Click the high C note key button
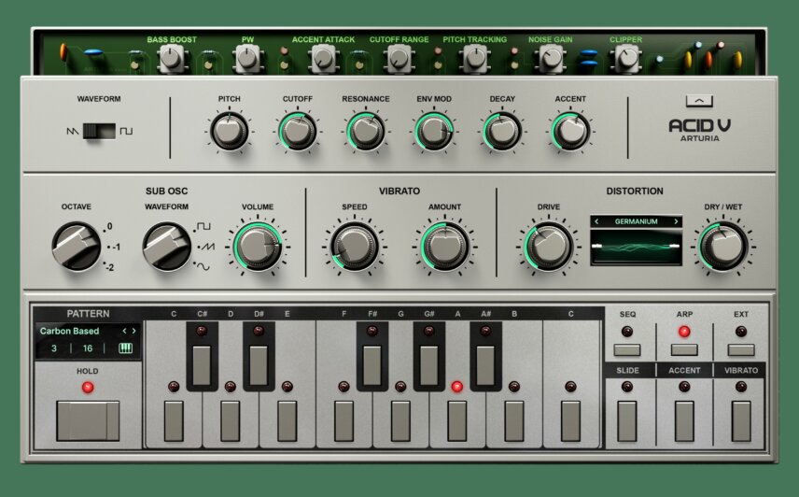Viewport: 799px width, 497px height. [570, 421]
